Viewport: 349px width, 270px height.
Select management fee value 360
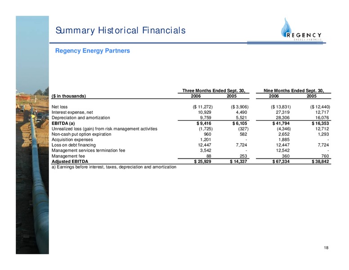[x=286, y=156]
